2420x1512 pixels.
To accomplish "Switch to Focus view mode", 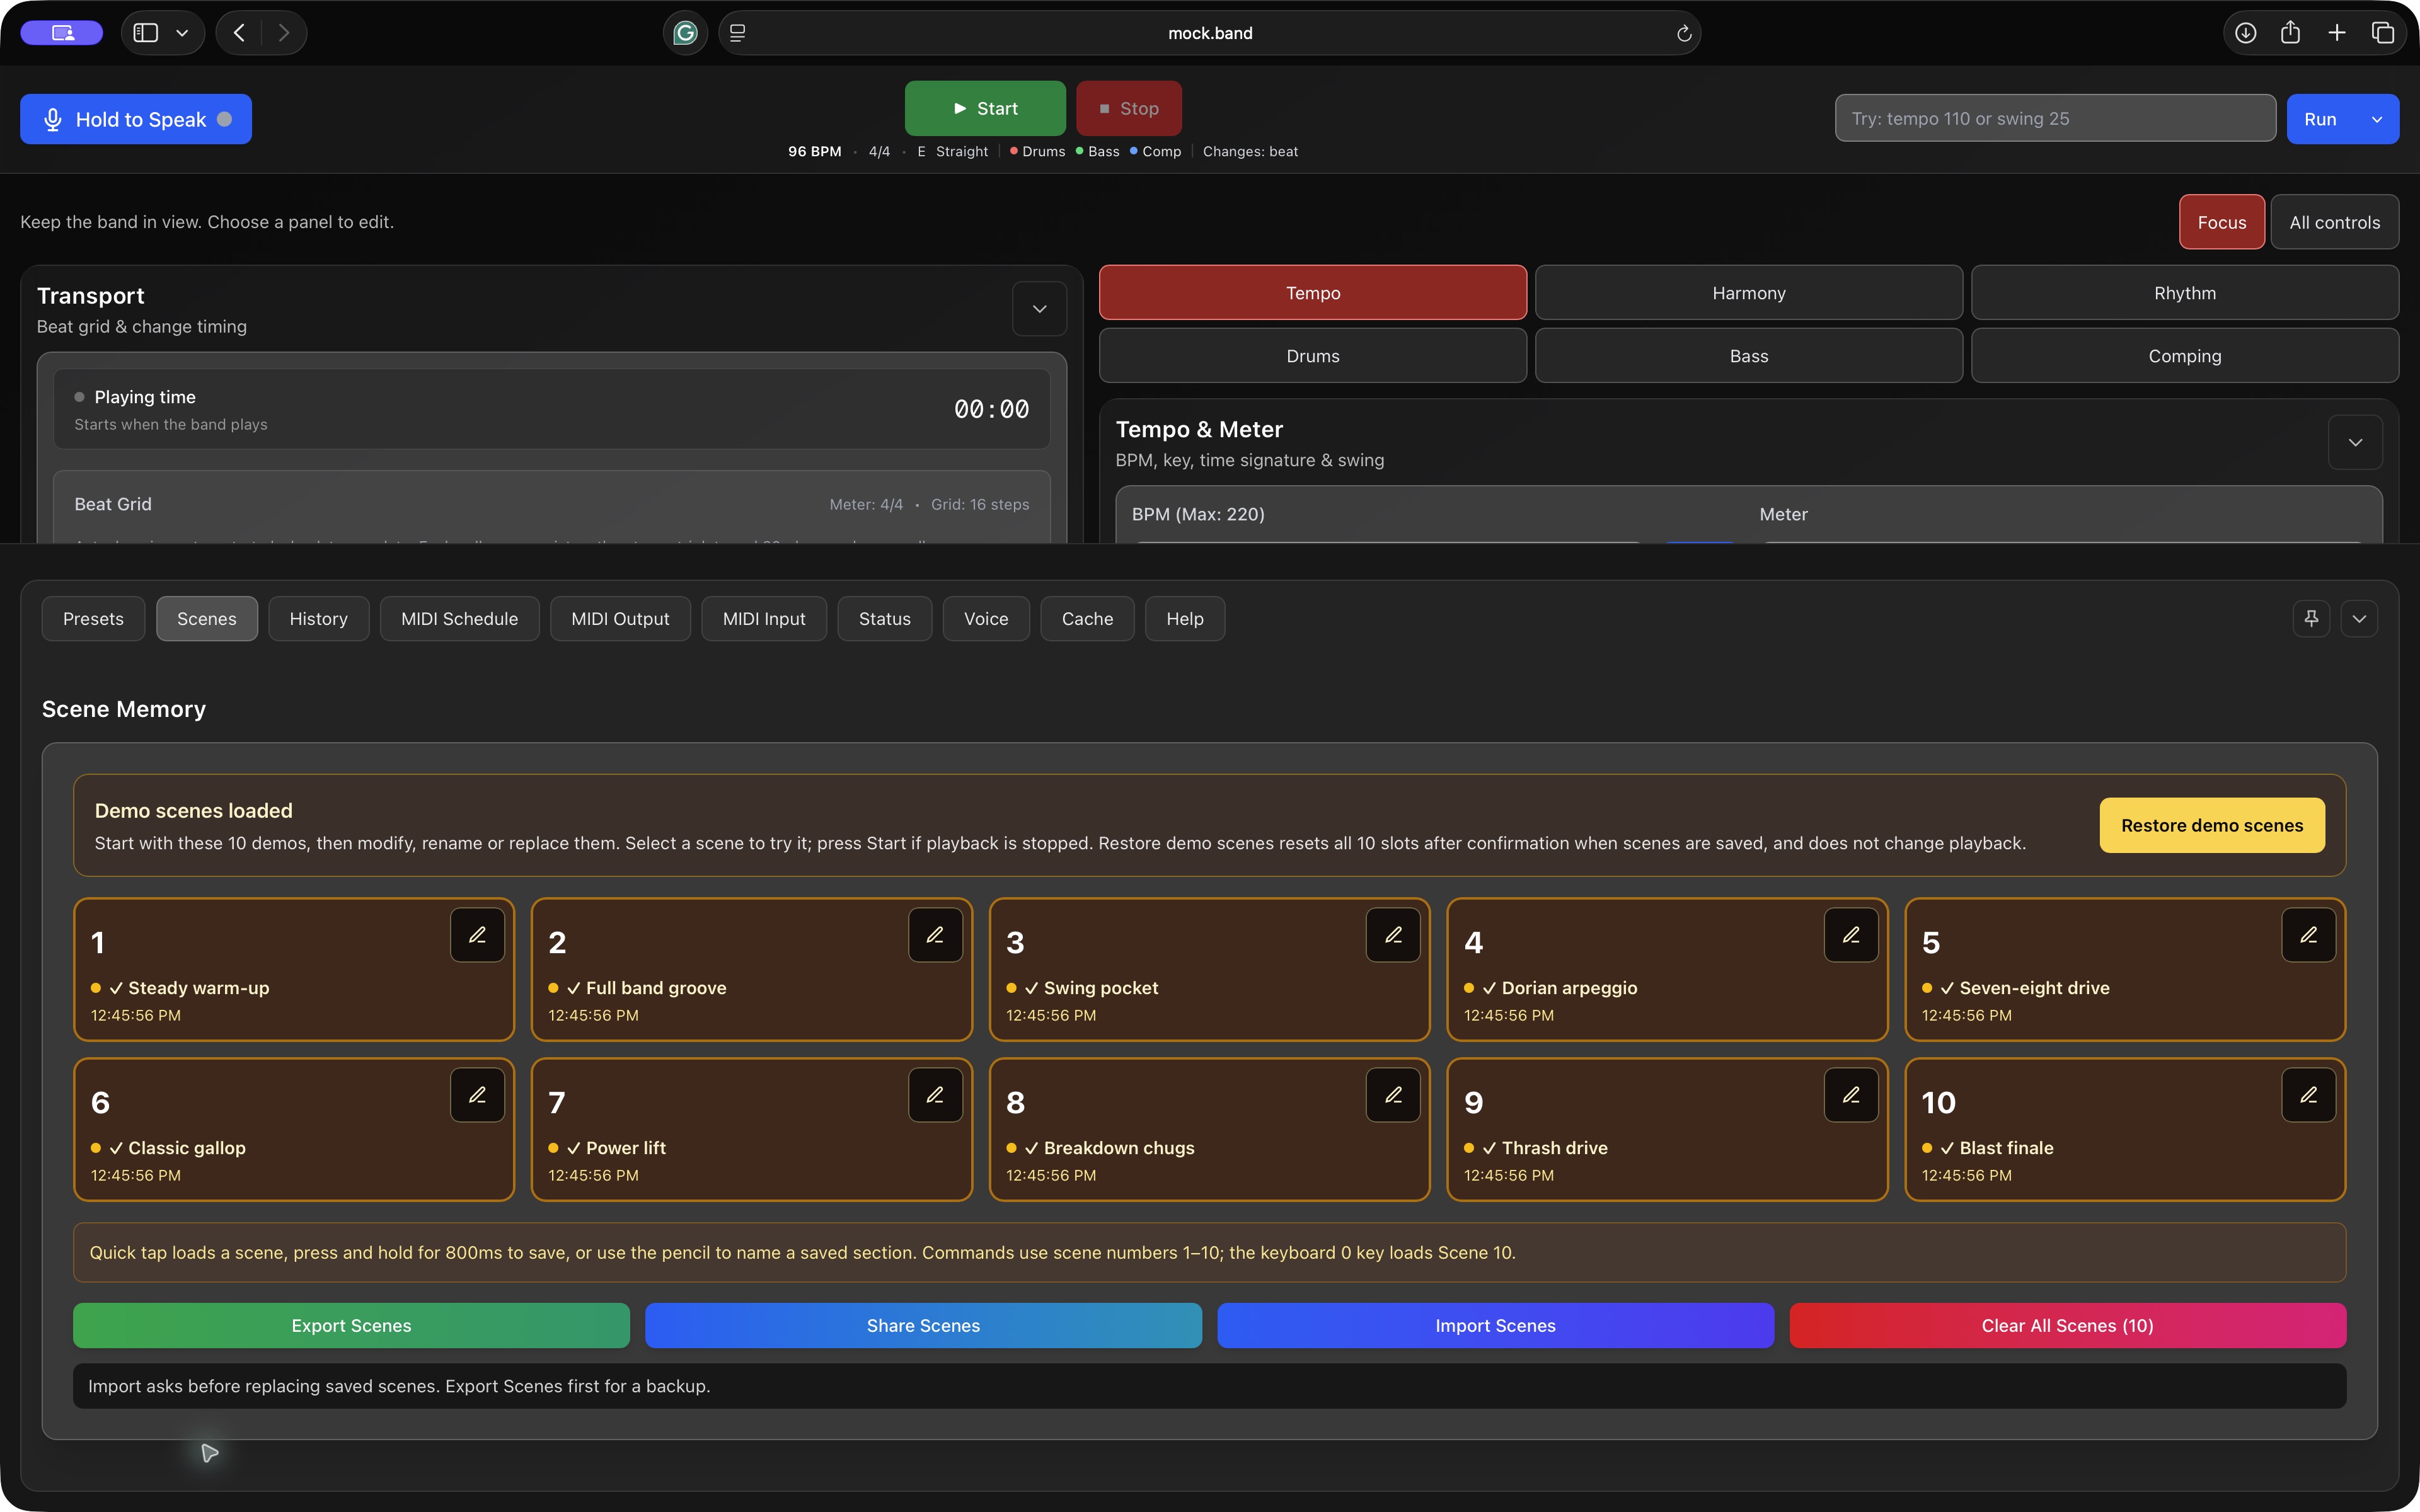I will click(2222, 222).
